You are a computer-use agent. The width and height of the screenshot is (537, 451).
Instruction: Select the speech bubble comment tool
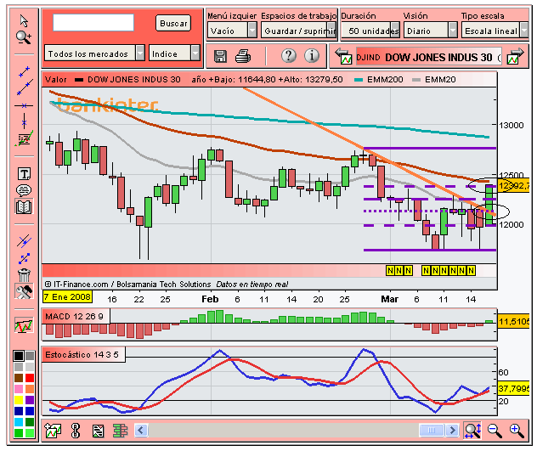tap(24, 190)
